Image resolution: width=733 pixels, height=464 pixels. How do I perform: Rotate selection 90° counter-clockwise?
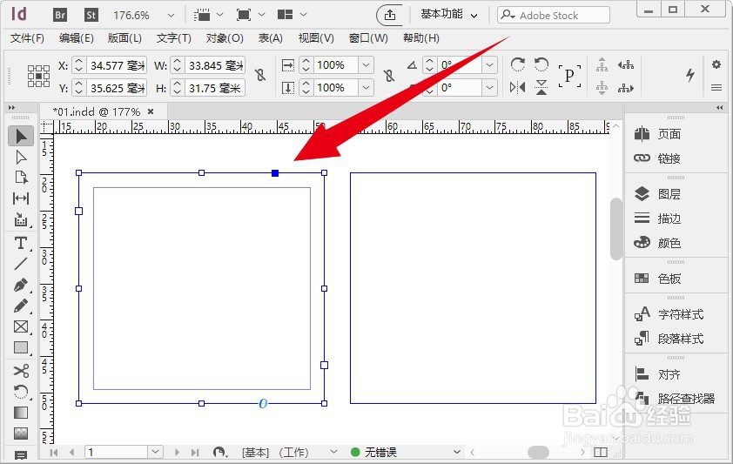[541, 64]
